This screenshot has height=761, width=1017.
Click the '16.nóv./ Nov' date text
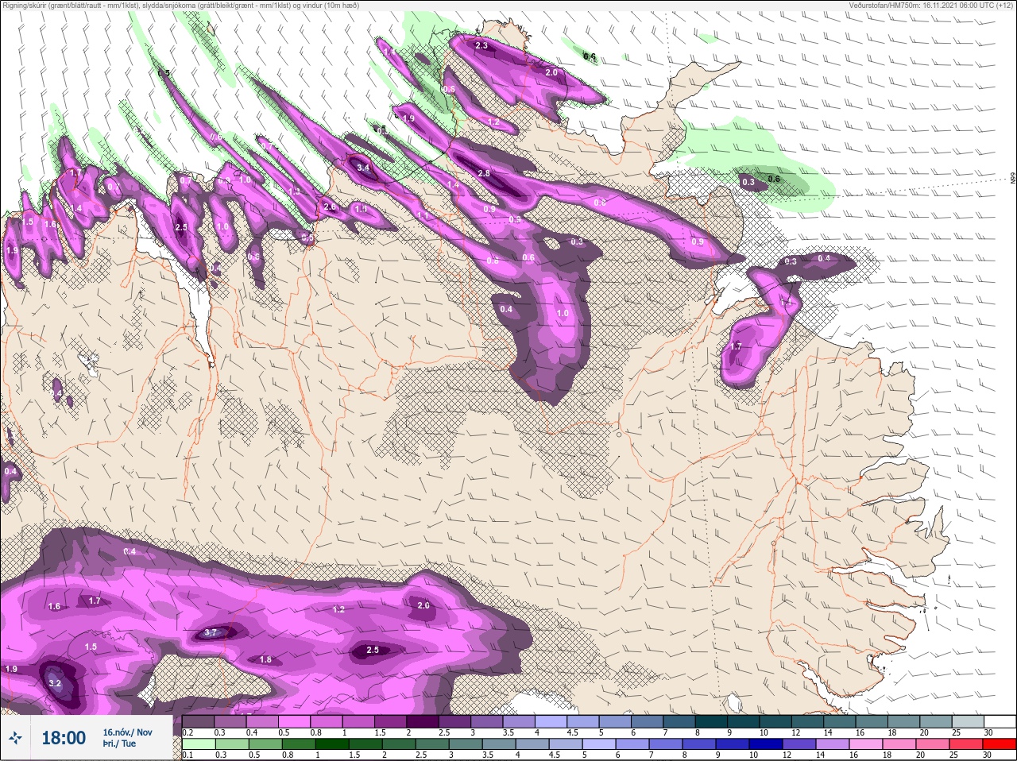pyautogui.click(x=127, y=732)
